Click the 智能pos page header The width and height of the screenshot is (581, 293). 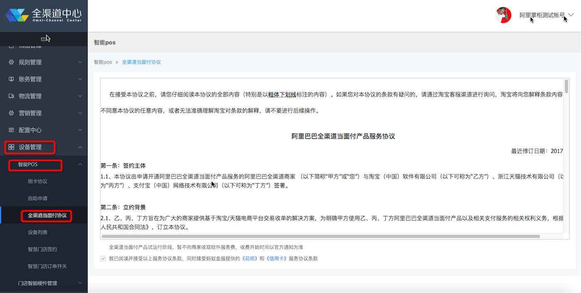[x=105, y=42]
